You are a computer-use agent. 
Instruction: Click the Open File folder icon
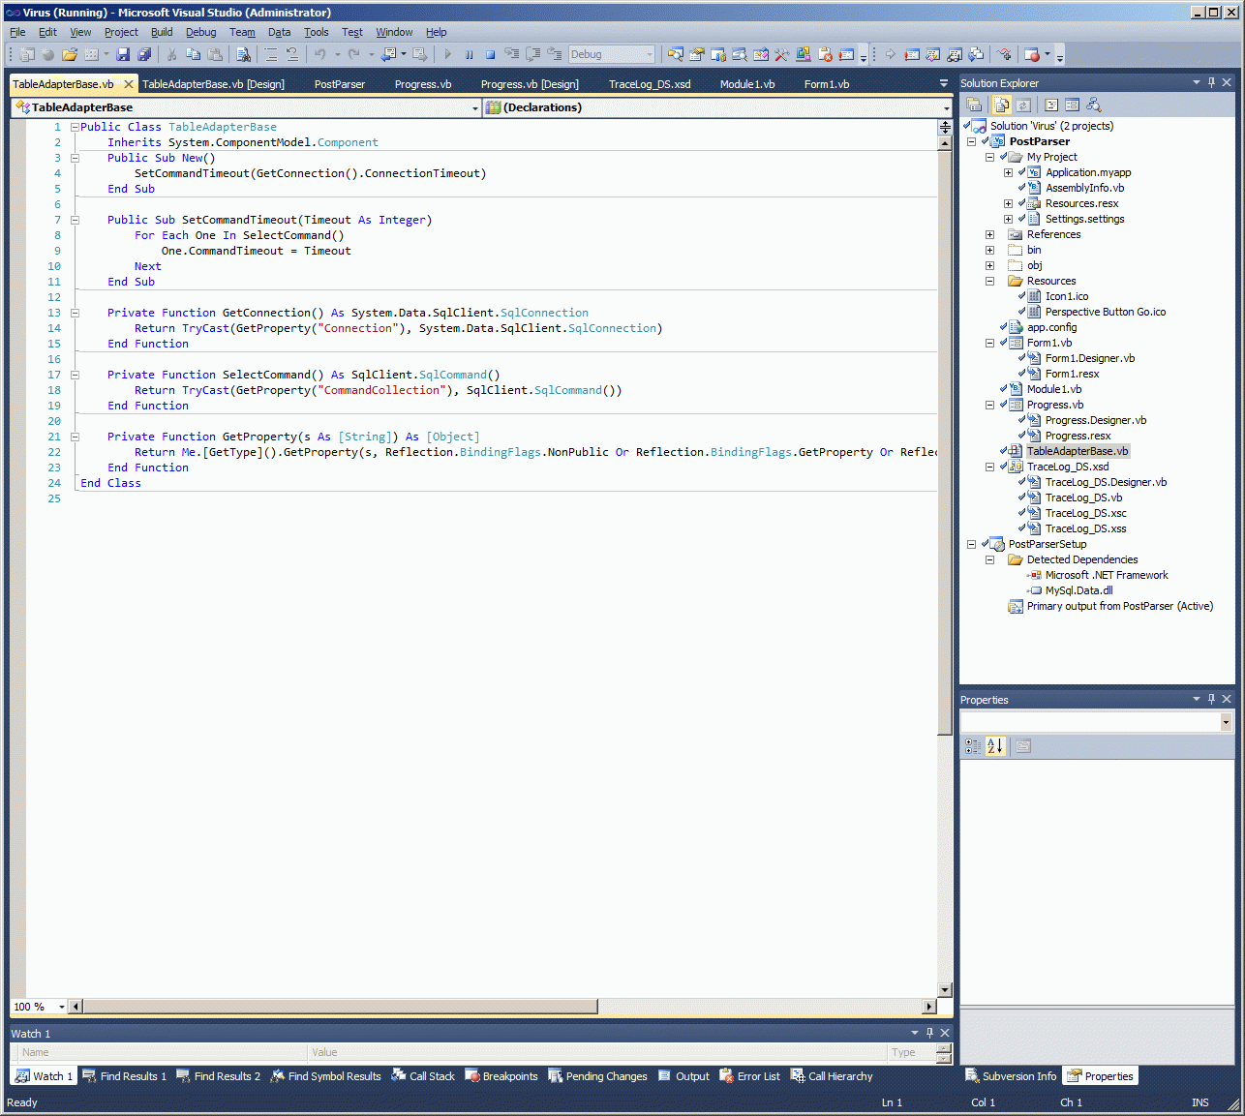tap(69, 55)
